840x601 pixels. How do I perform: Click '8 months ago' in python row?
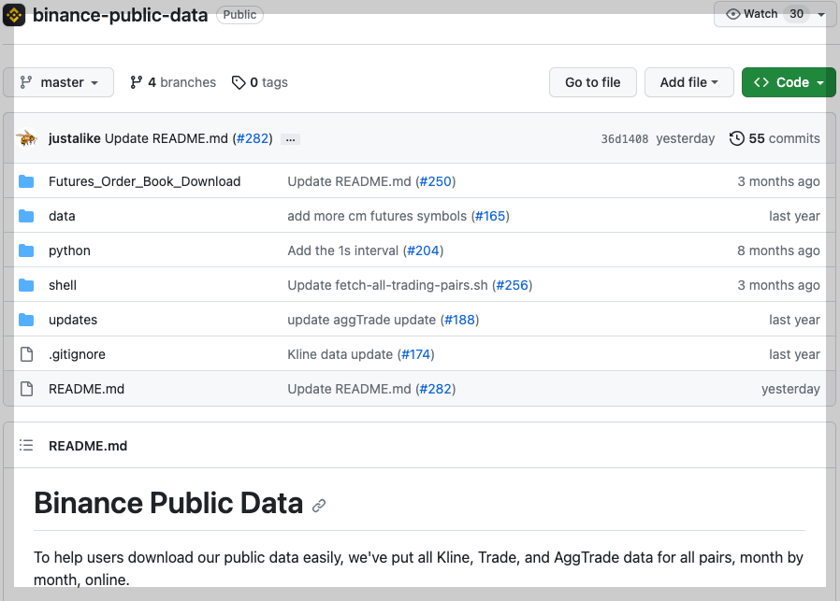pyautogui.click(x=778, y=250)
